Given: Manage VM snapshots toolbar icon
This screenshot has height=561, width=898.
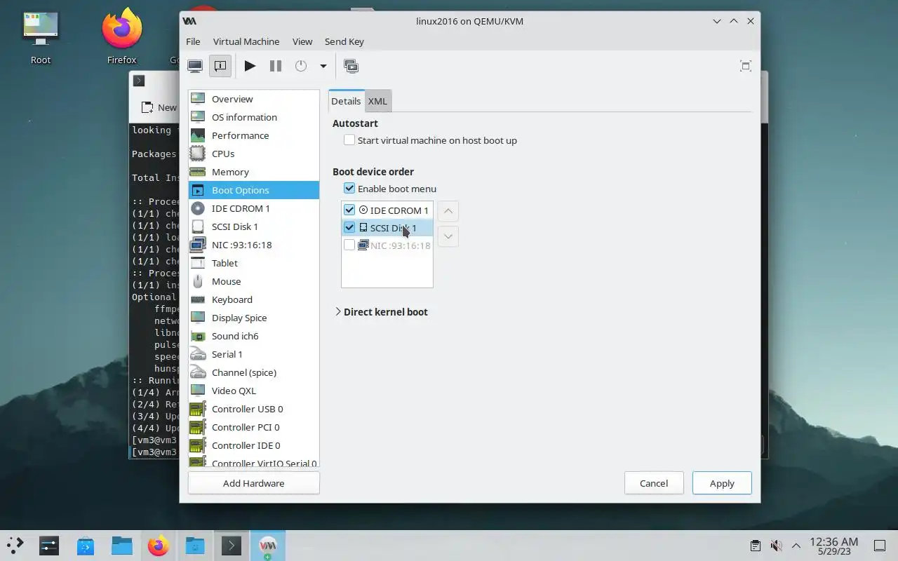Looking at the screenshot, I should (x=351, y=66).
